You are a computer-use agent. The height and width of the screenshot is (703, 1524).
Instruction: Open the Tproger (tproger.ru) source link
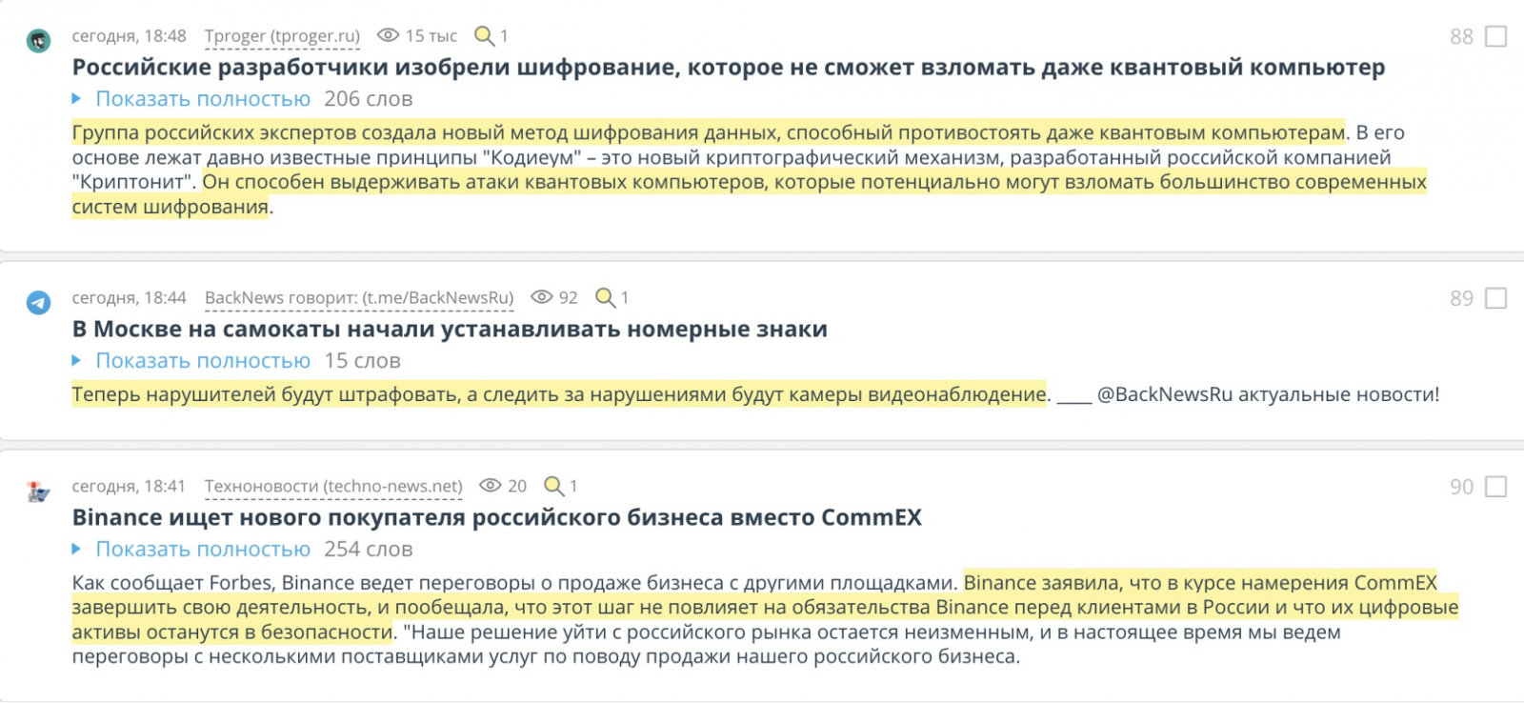(x=282, y=36)
